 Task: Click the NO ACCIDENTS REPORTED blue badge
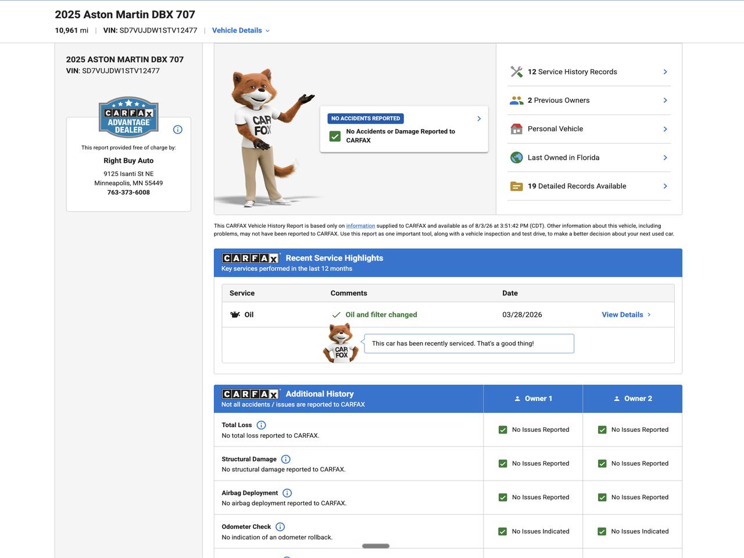[366, 119]
